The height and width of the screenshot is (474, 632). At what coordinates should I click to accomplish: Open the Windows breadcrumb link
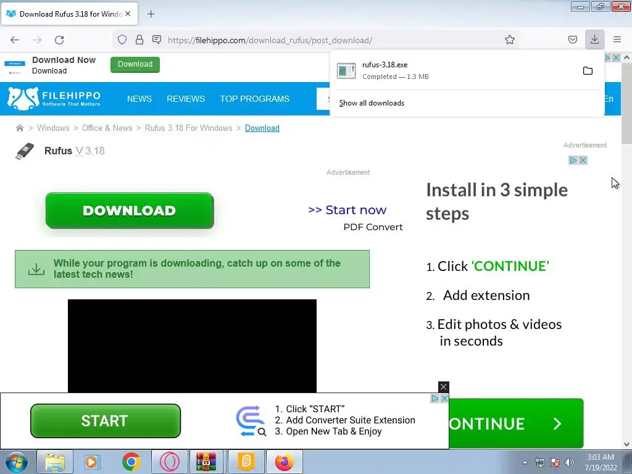tap(53, 128)
